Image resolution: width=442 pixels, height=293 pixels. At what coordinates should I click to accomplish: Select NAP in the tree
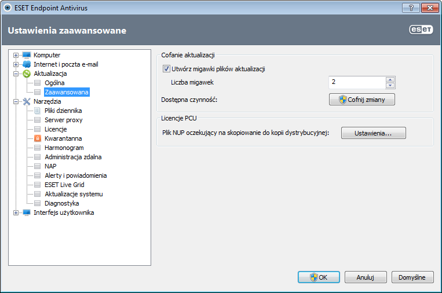50,166
